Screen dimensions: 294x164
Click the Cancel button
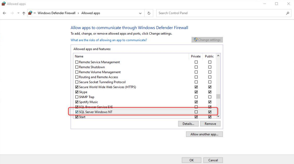[x=213, y=160]
